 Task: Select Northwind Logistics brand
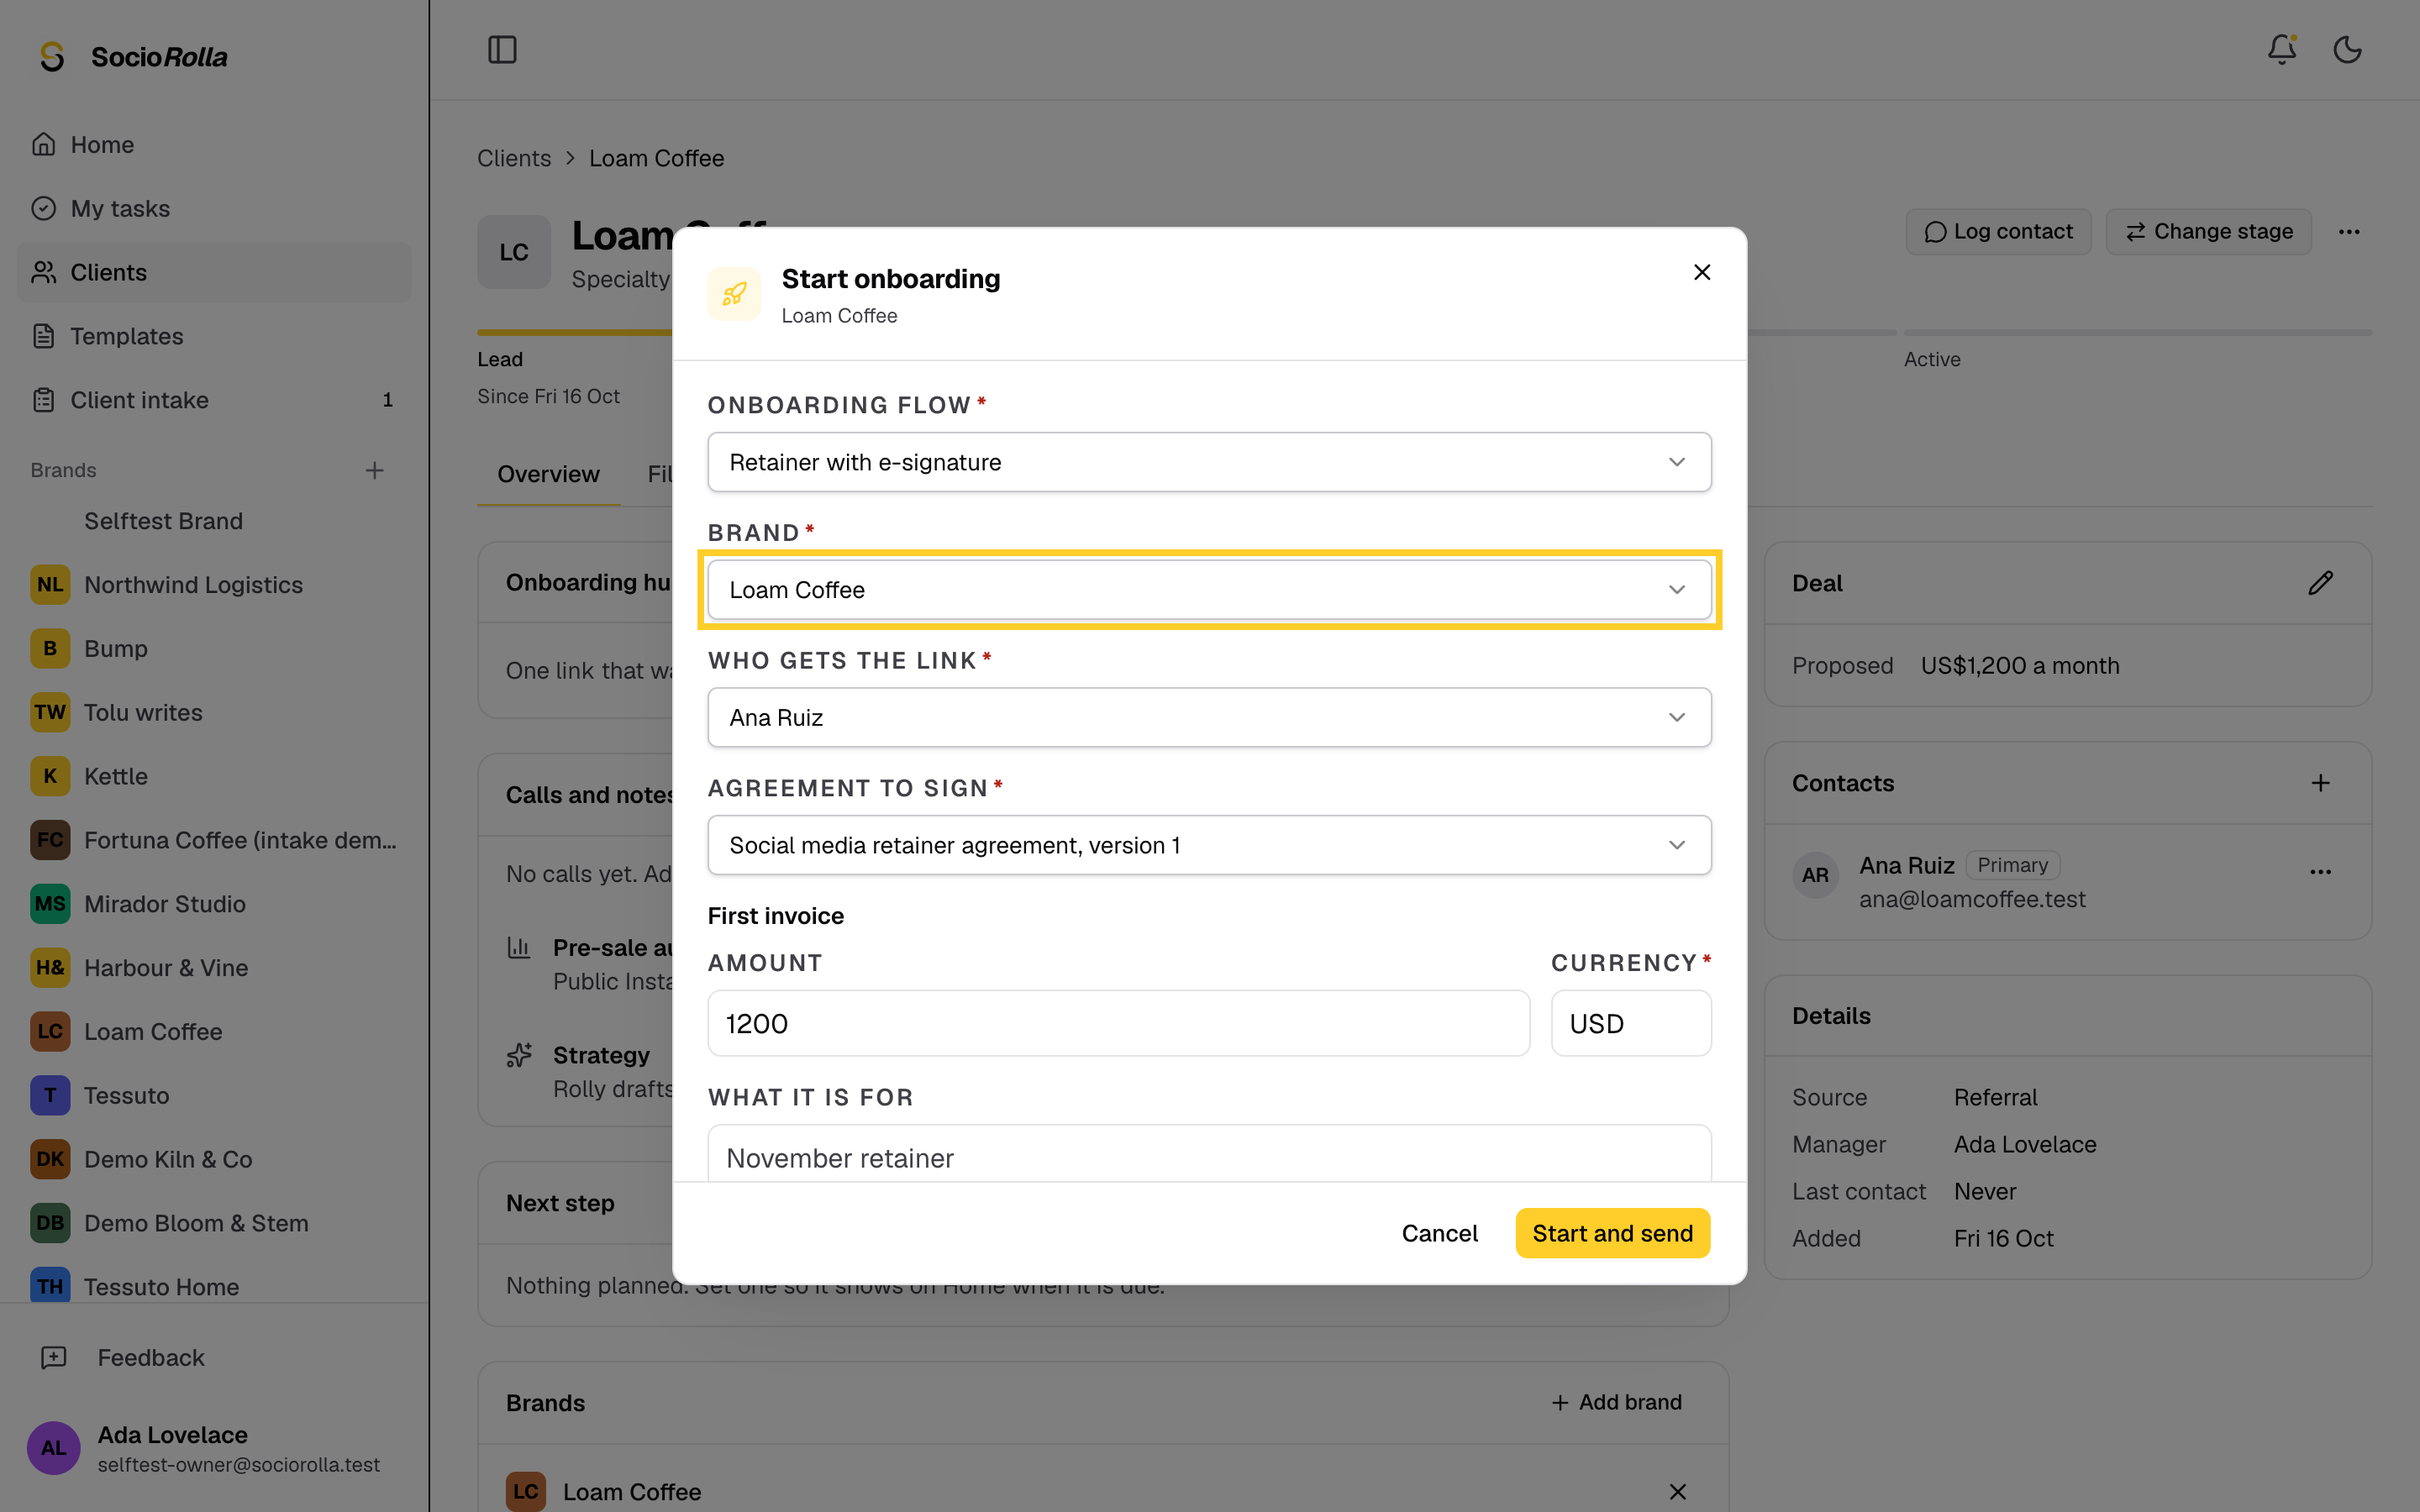coord(215,585)
